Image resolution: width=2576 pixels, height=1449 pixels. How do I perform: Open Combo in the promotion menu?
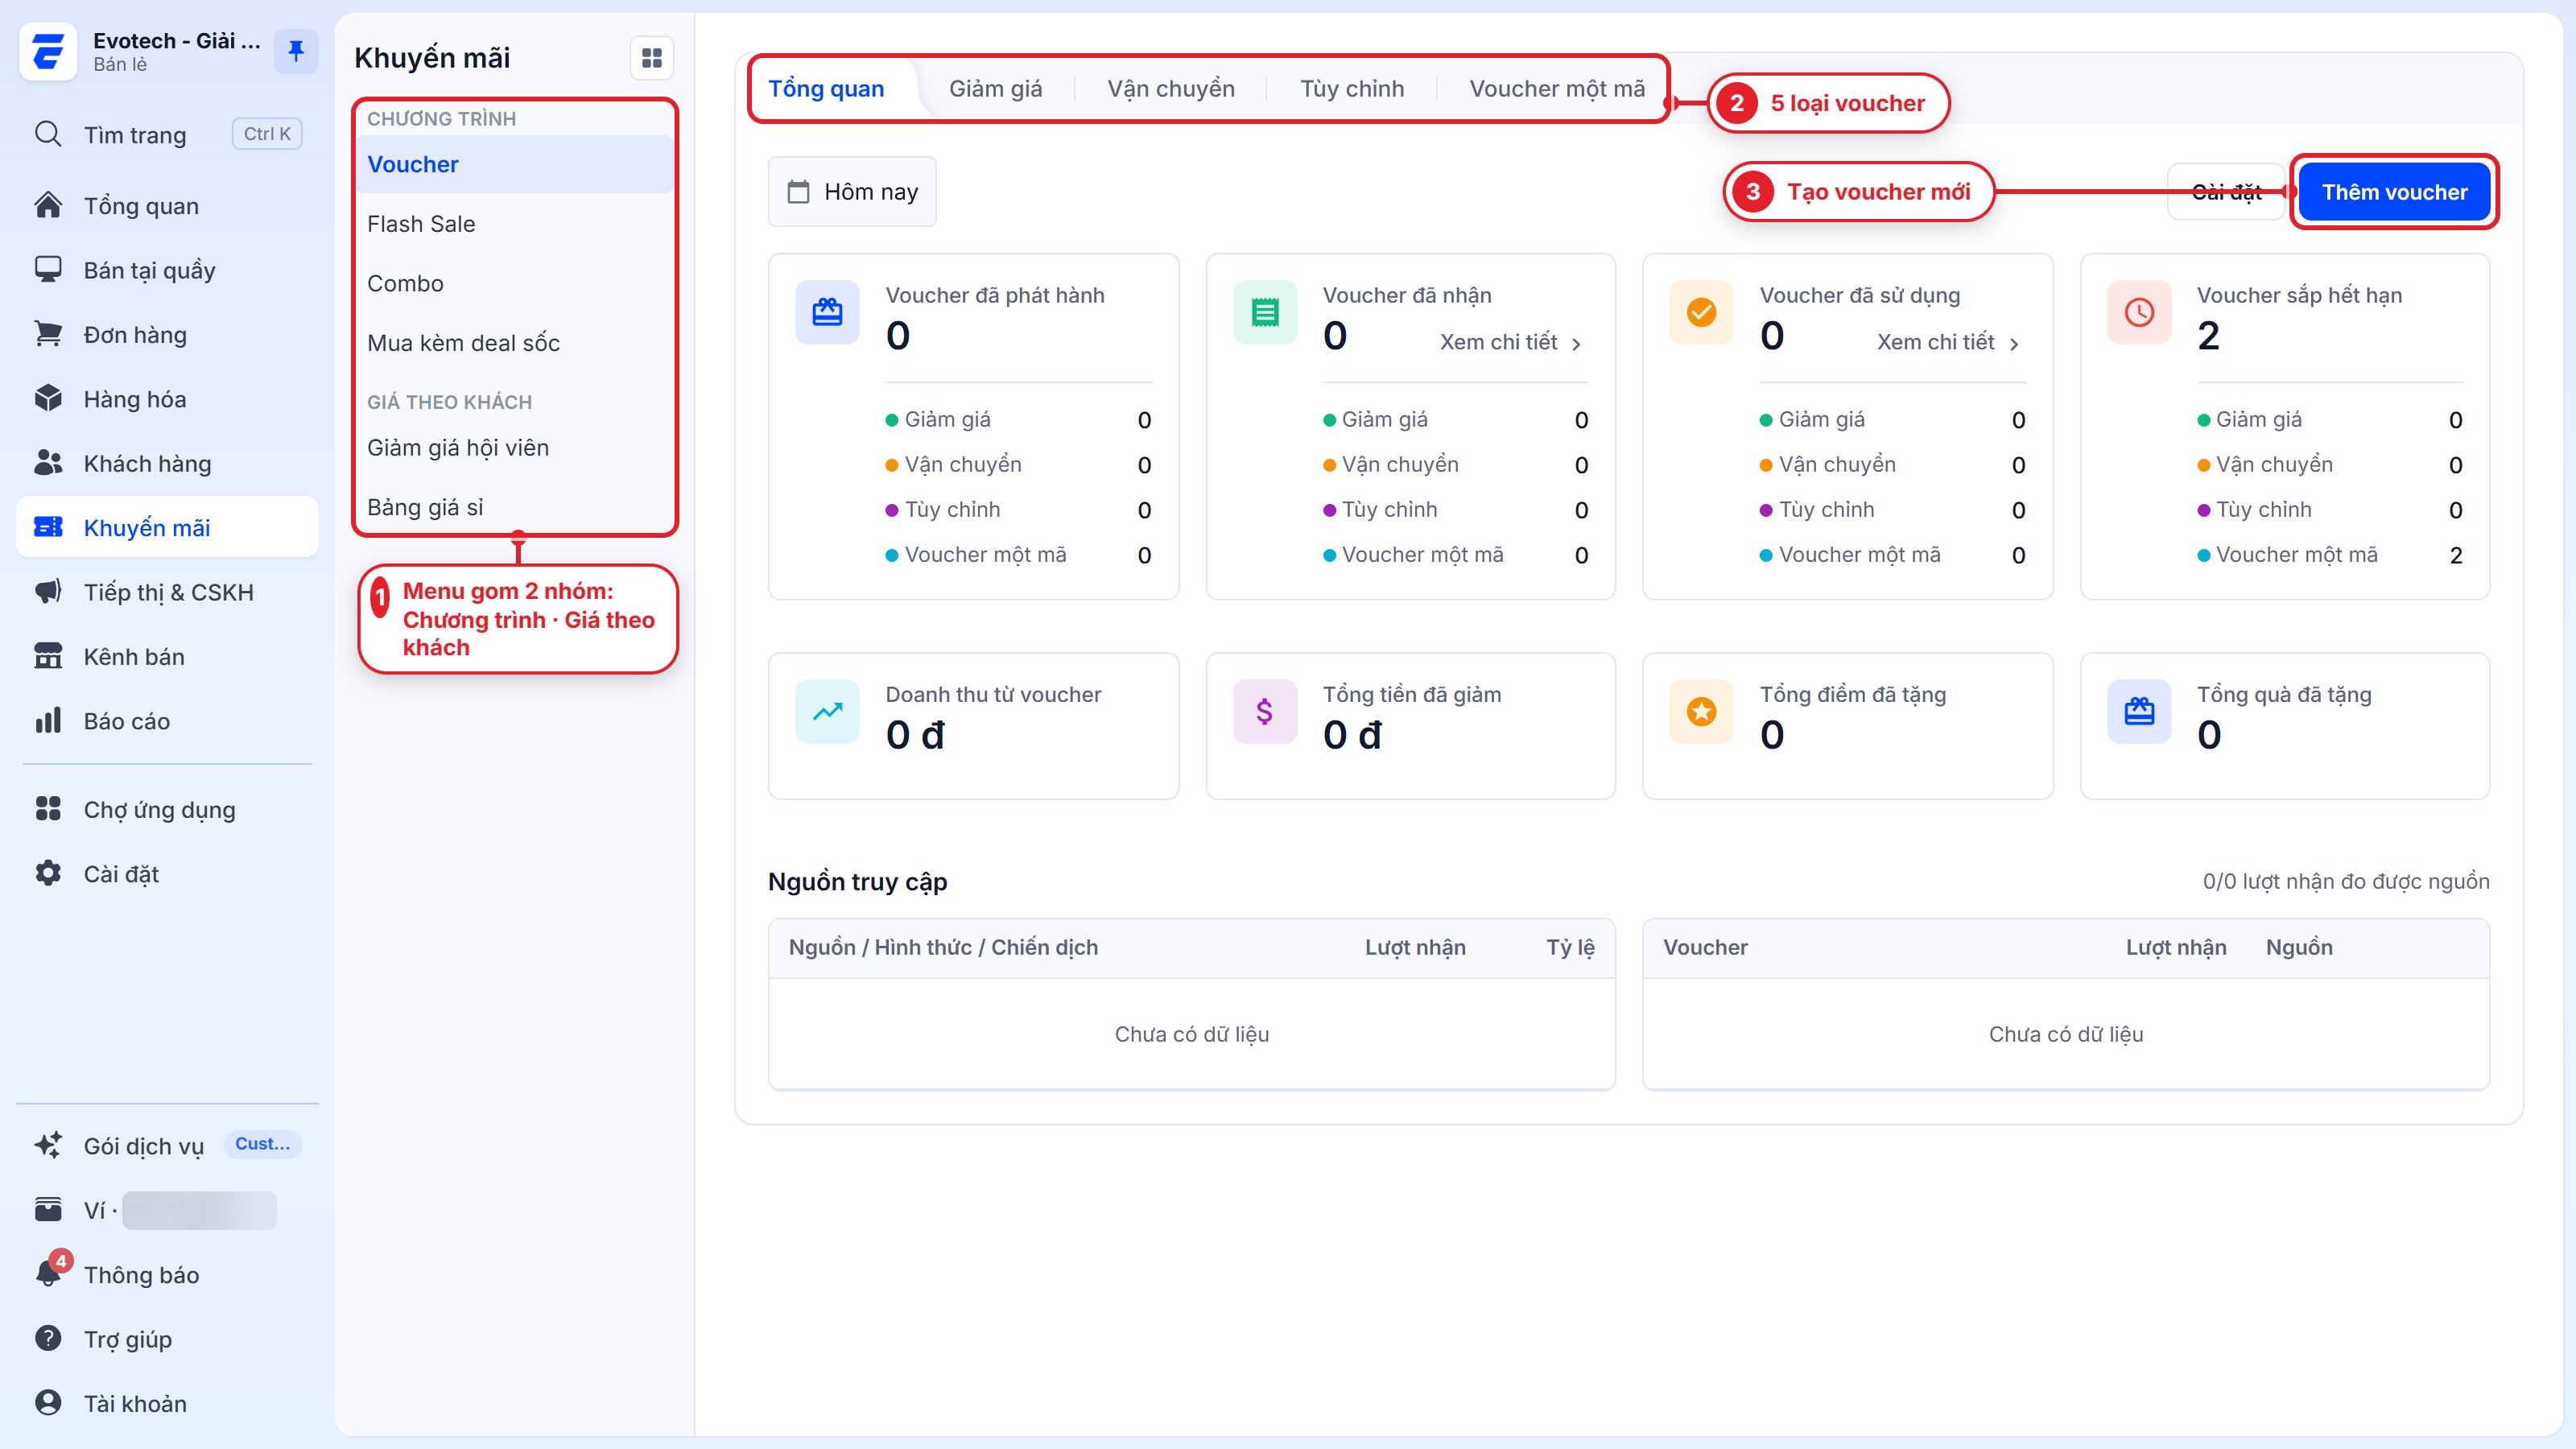516,283
